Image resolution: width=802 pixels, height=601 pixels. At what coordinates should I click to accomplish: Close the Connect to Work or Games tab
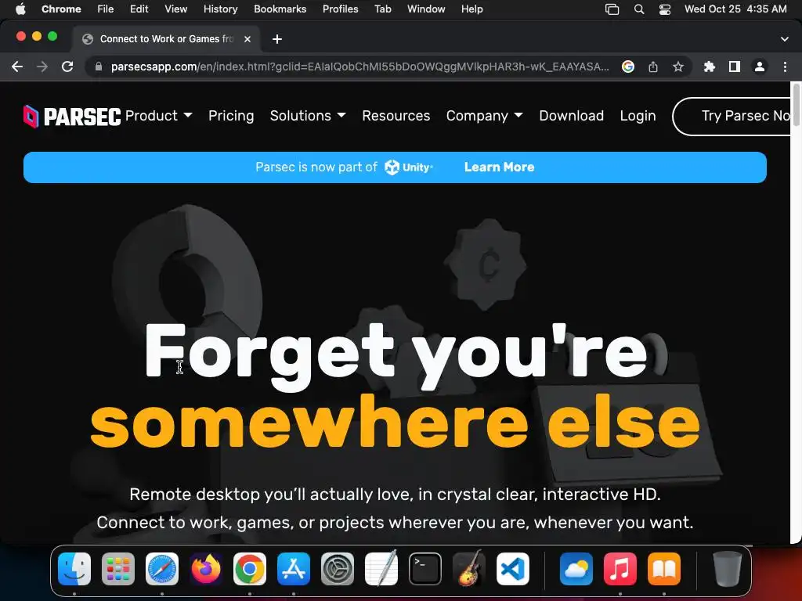247,39
